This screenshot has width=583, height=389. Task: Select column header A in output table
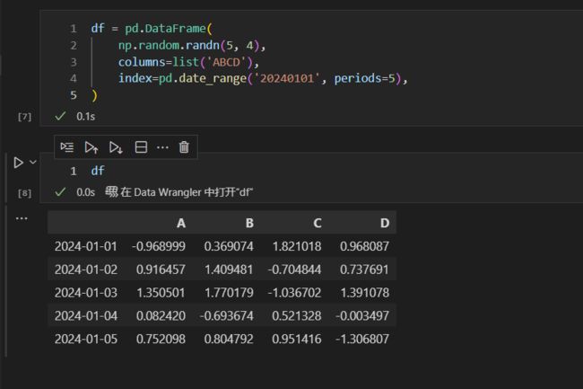[181, 224]
